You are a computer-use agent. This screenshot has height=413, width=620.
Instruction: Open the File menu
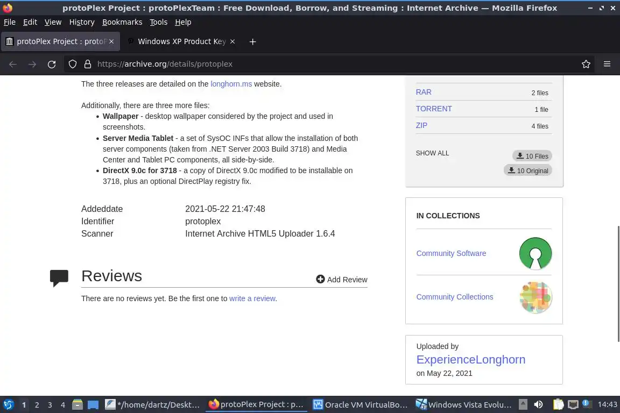pos(10,22)
